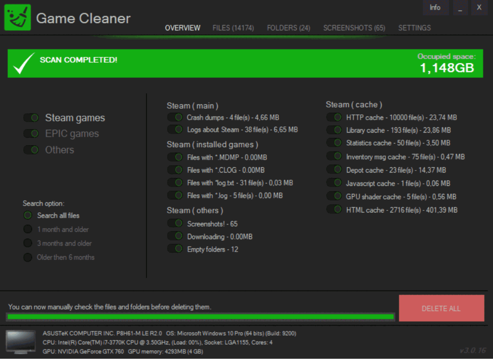Click the Steam ( installed games ) heading
Screen dimensions: 493x360
212,145
